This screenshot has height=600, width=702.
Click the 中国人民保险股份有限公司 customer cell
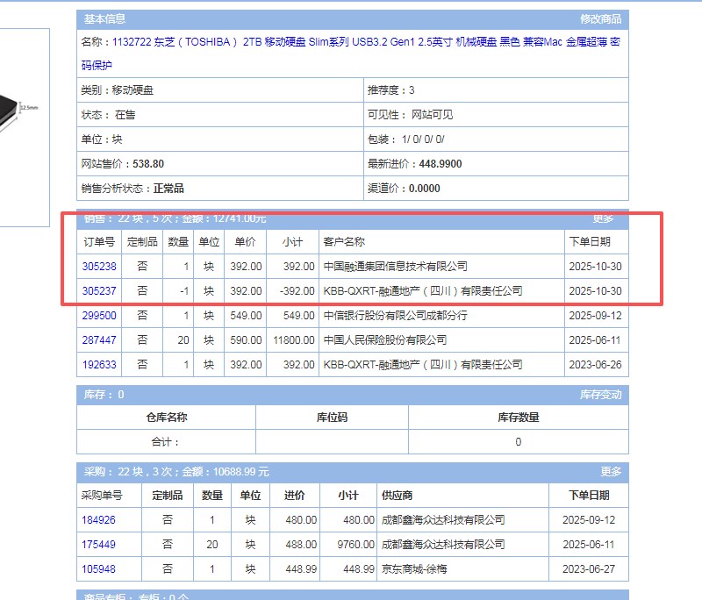(x=385, y=339)
